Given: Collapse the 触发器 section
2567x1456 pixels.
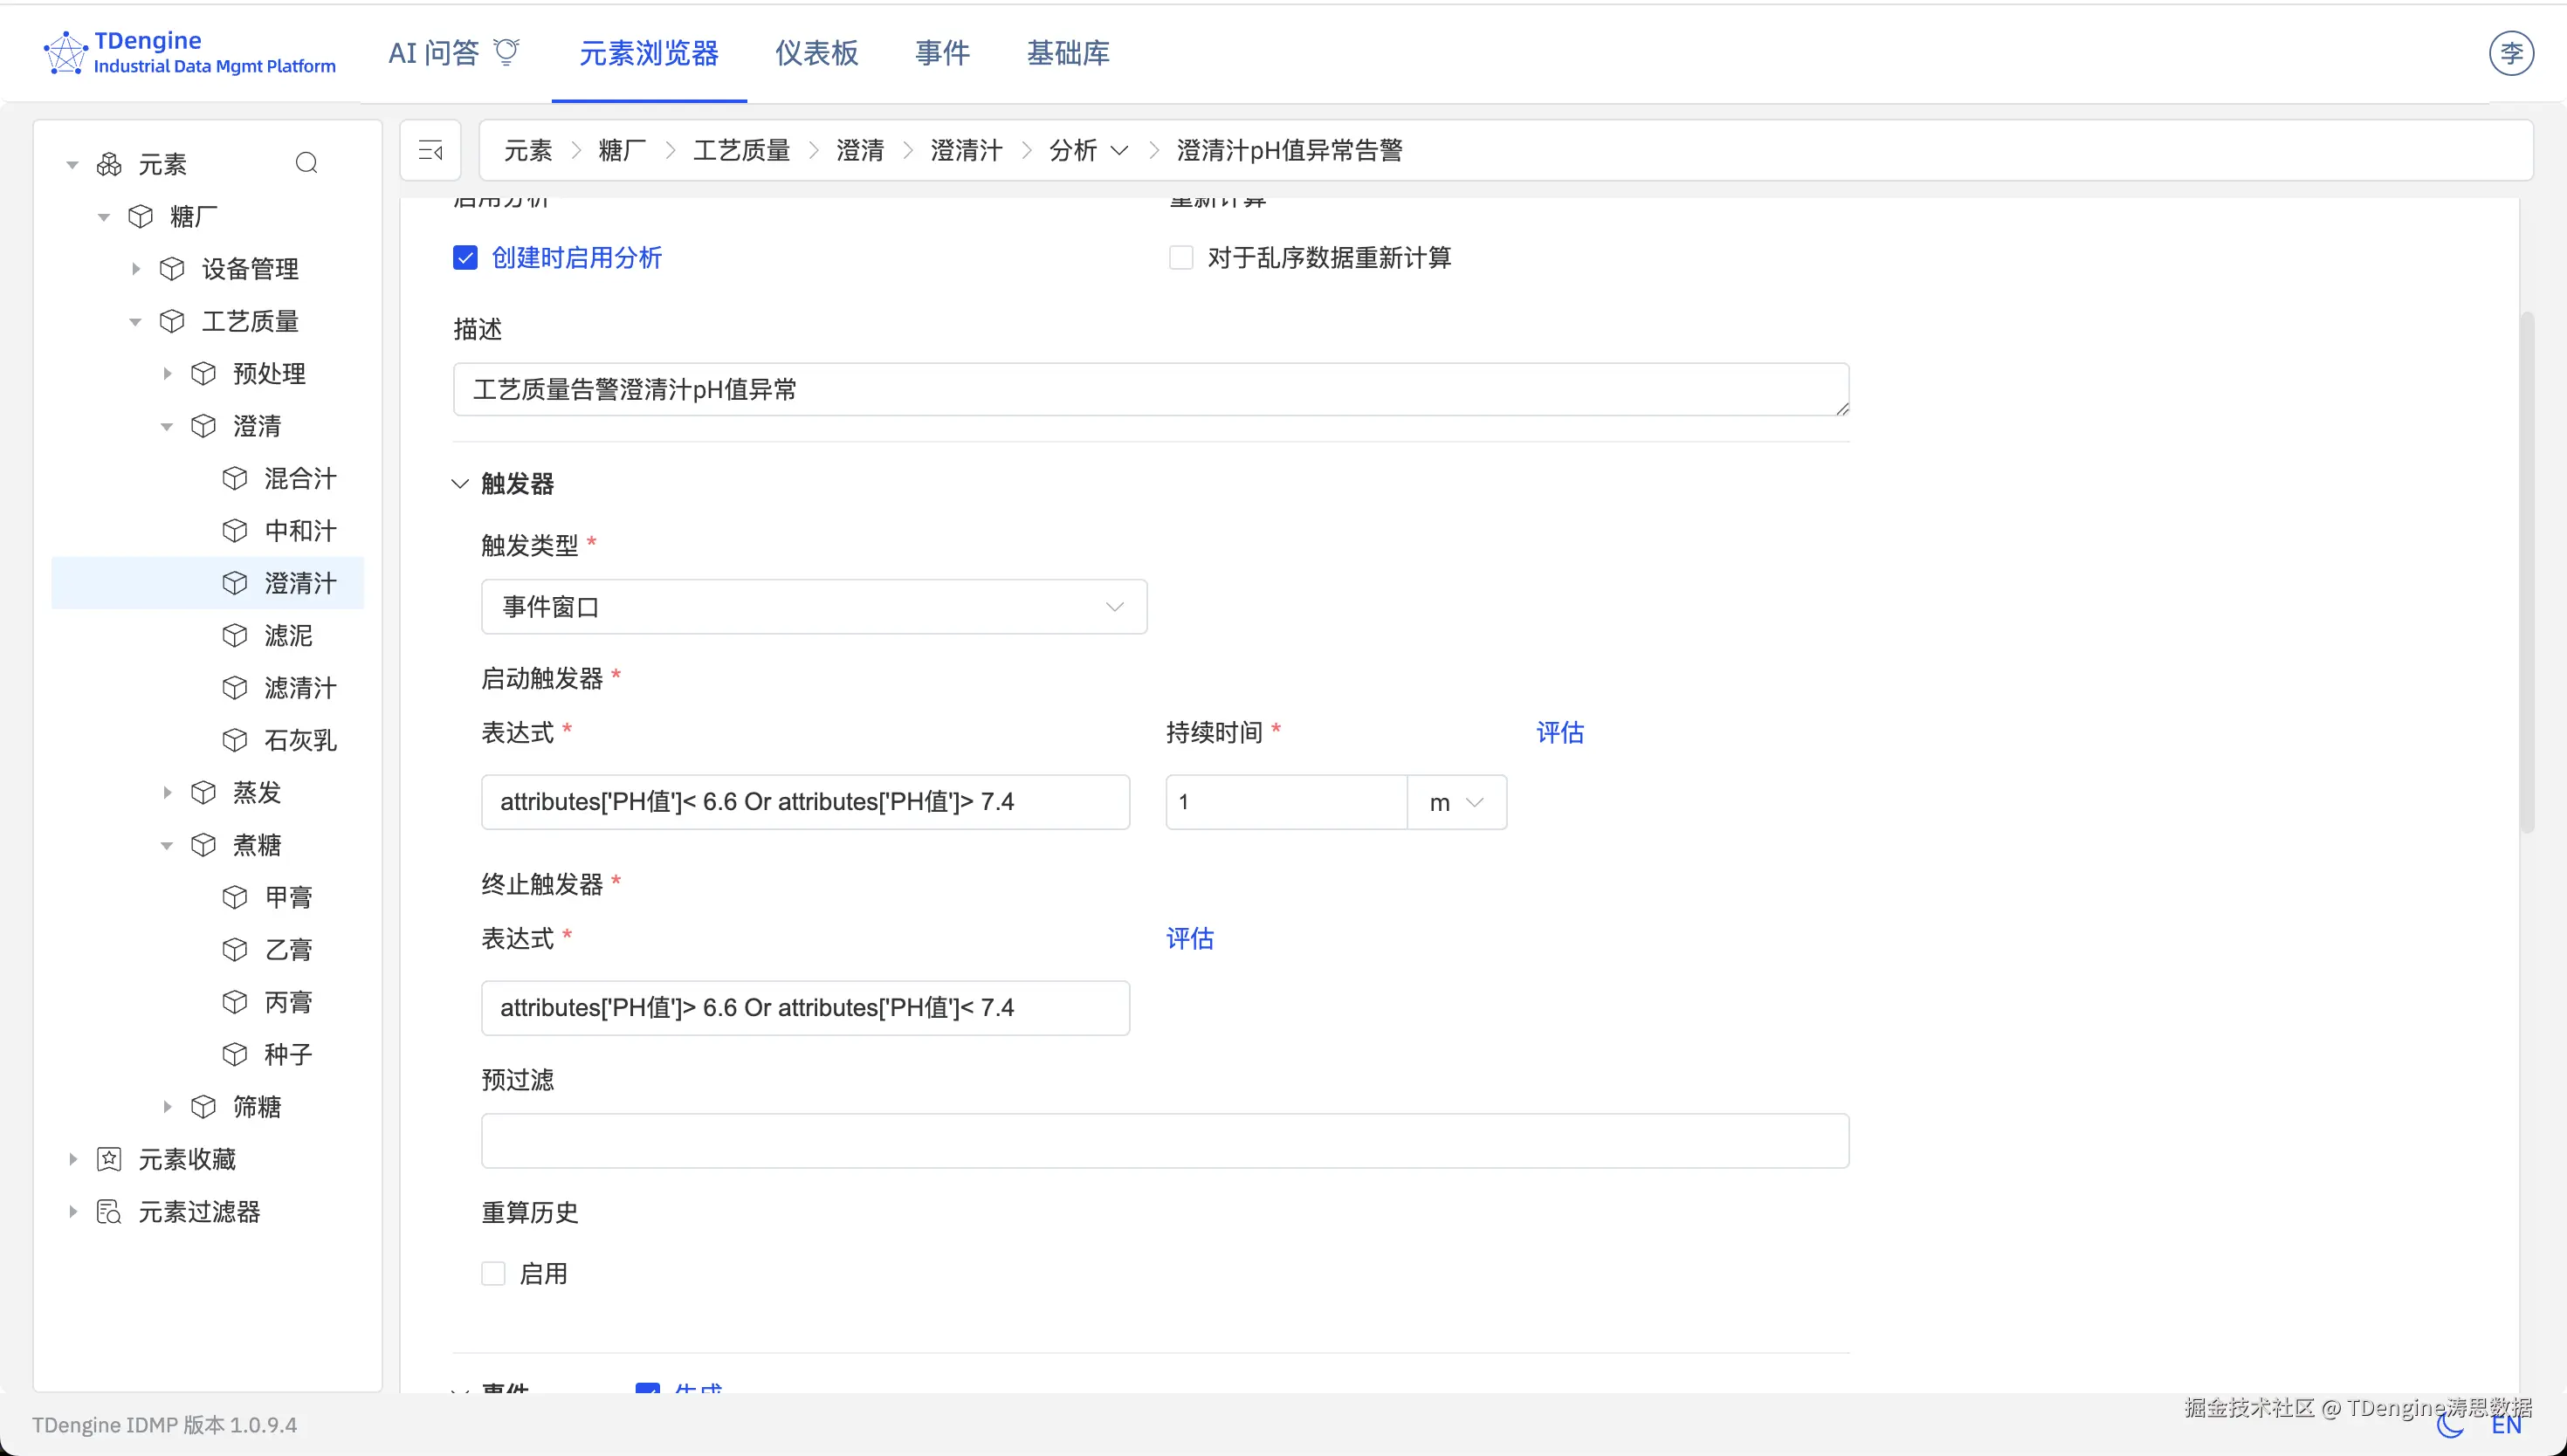Looking at the screenshot, I should click(x=459, y=483).
